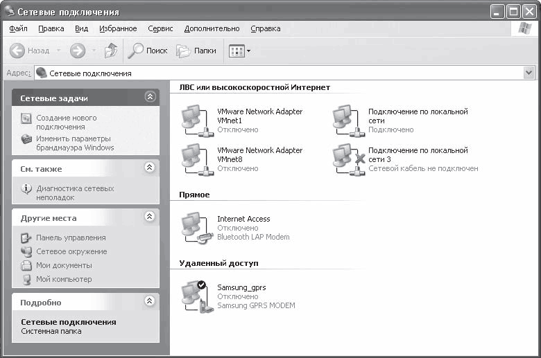Click the VMnet8 connection name text

[260, 154]
